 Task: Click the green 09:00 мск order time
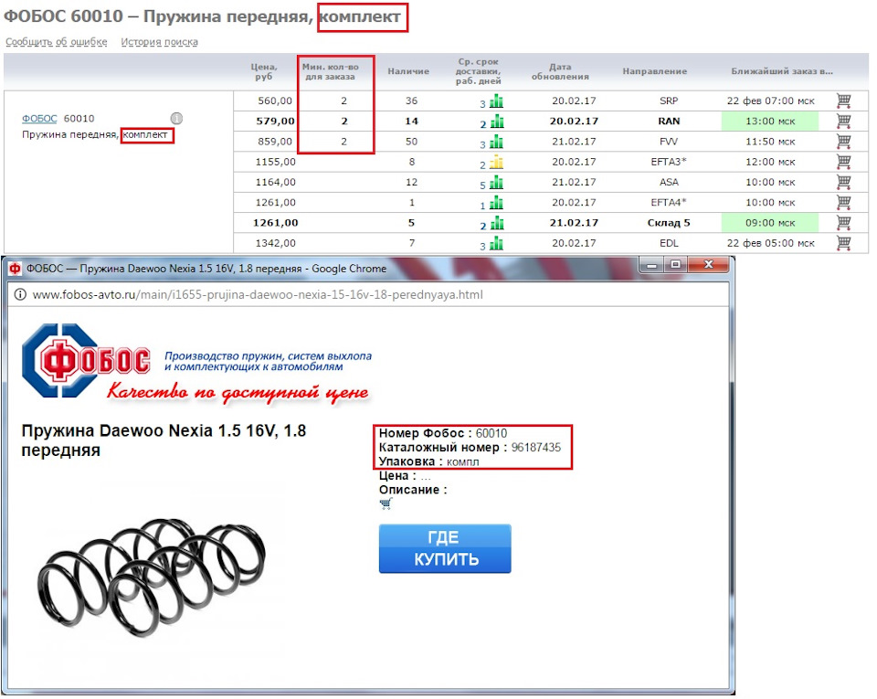(770, 223)
